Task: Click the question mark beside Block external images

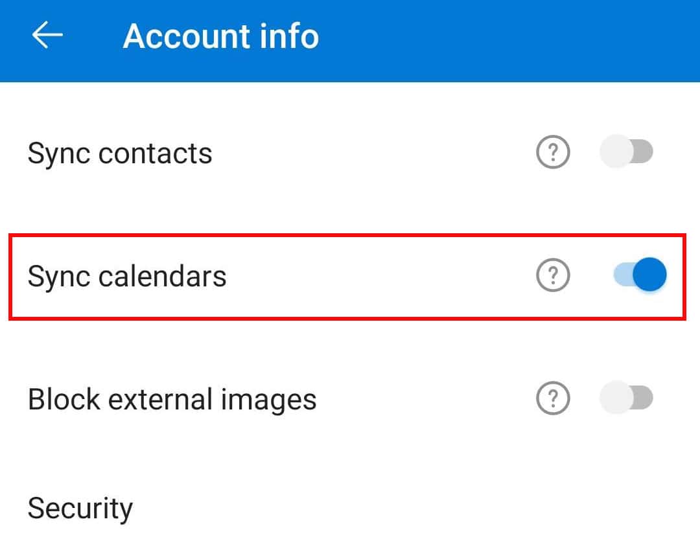Action: pyautogui.click(x=552, y=398)
